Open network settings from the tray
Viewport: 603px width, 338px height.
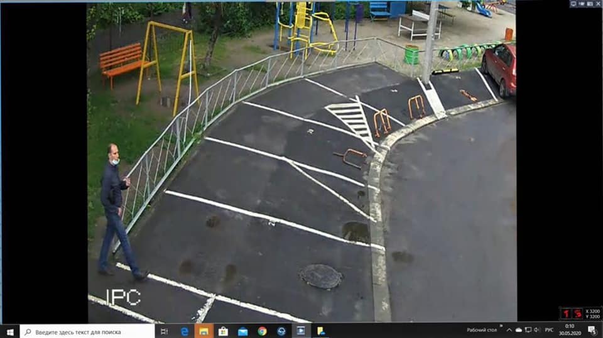(x=528, y=330)
